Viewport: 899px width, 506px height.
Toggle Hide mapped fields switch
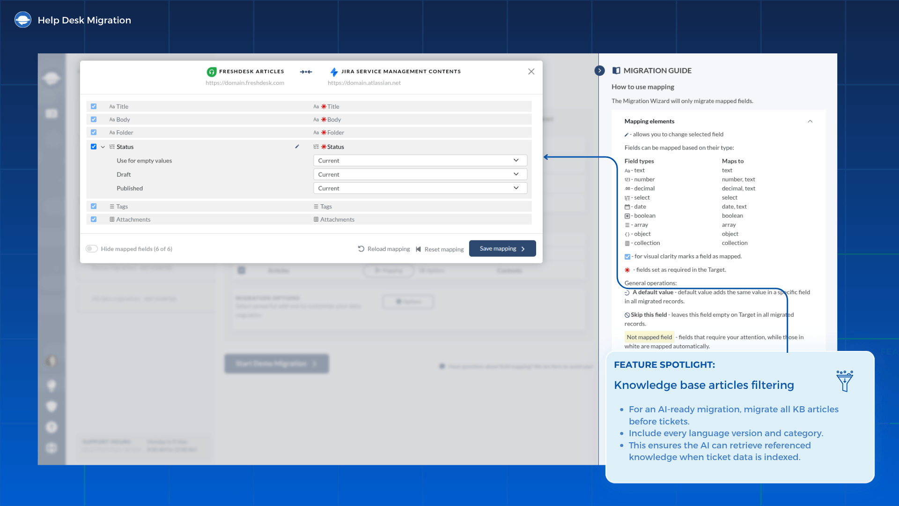(x=92, y=249)
